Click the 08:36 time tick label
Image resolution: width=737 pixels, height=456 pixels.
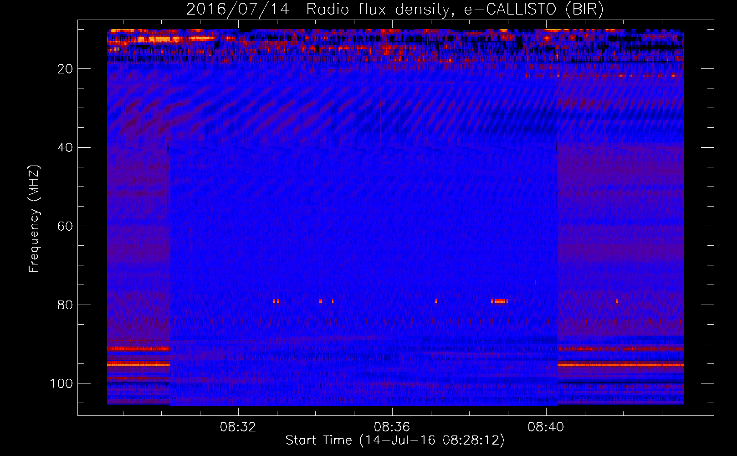click(392, 427)
